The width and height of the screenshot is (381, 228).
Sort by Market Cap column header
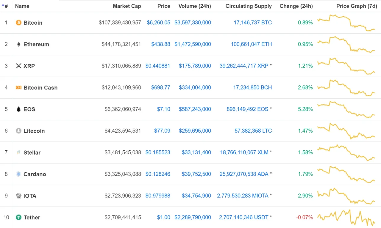click(x=127, y=6)
